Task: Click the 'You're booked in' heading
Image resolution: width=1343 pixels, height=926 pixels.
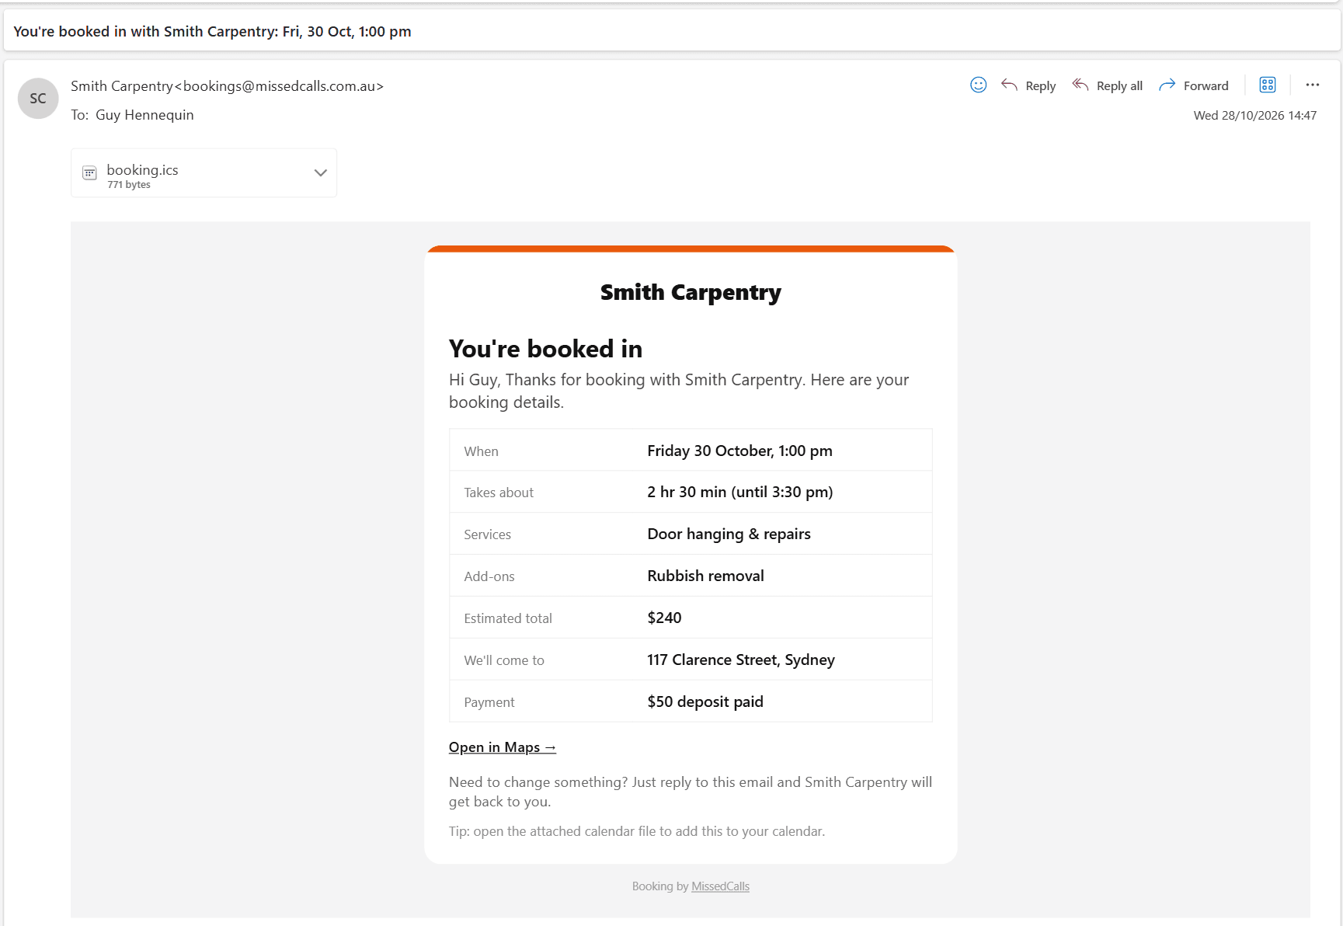Action: (x=545, y=349)
